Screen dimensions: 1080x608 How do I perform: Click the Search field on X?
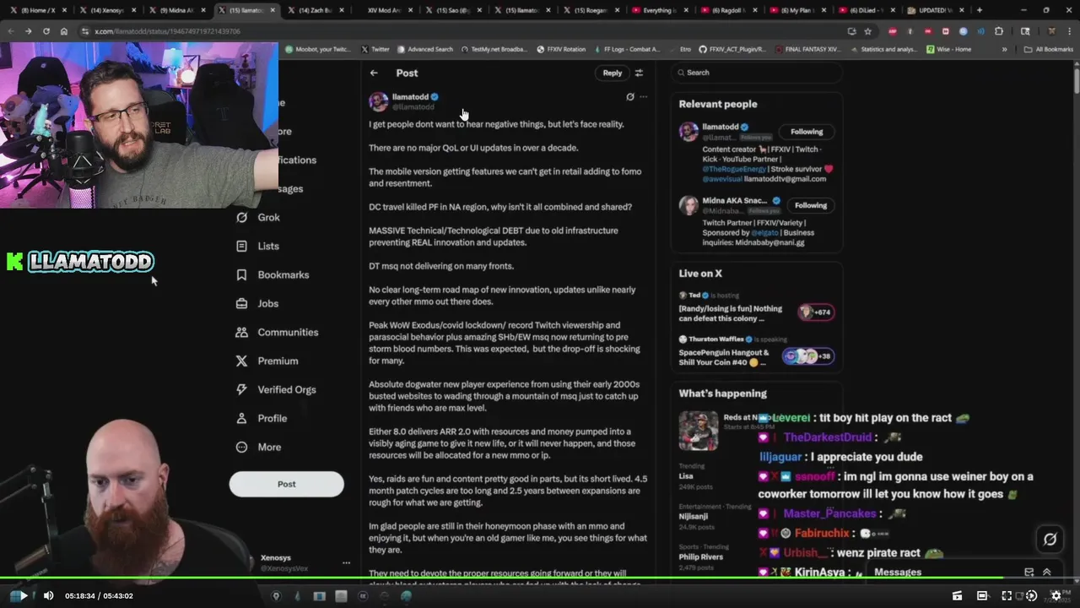click(757, 73)
